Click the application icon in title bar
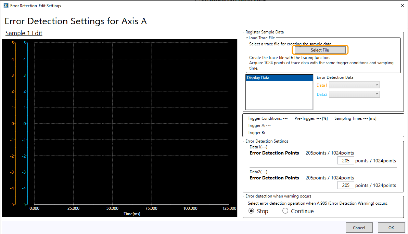 click(x=6, y=5)
